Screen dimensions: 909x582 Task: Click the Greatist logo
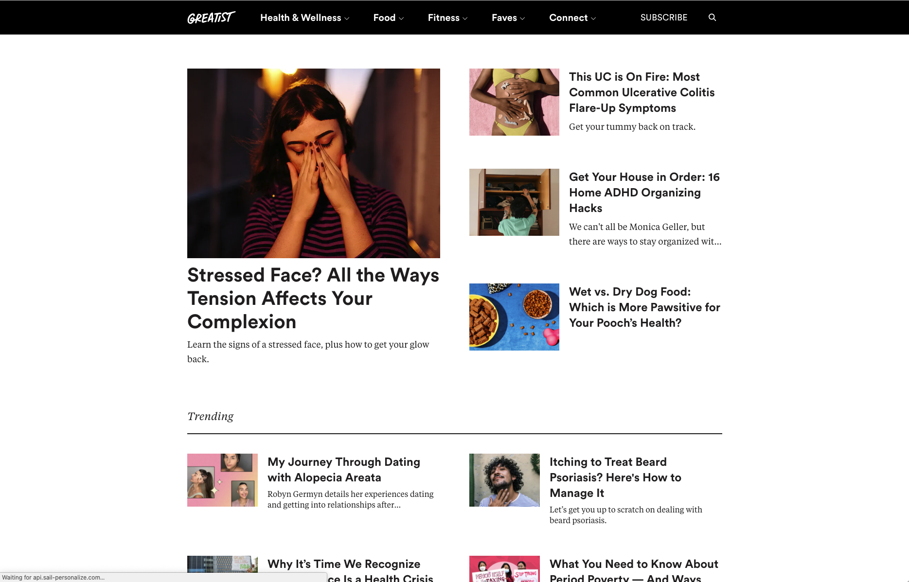211,18
